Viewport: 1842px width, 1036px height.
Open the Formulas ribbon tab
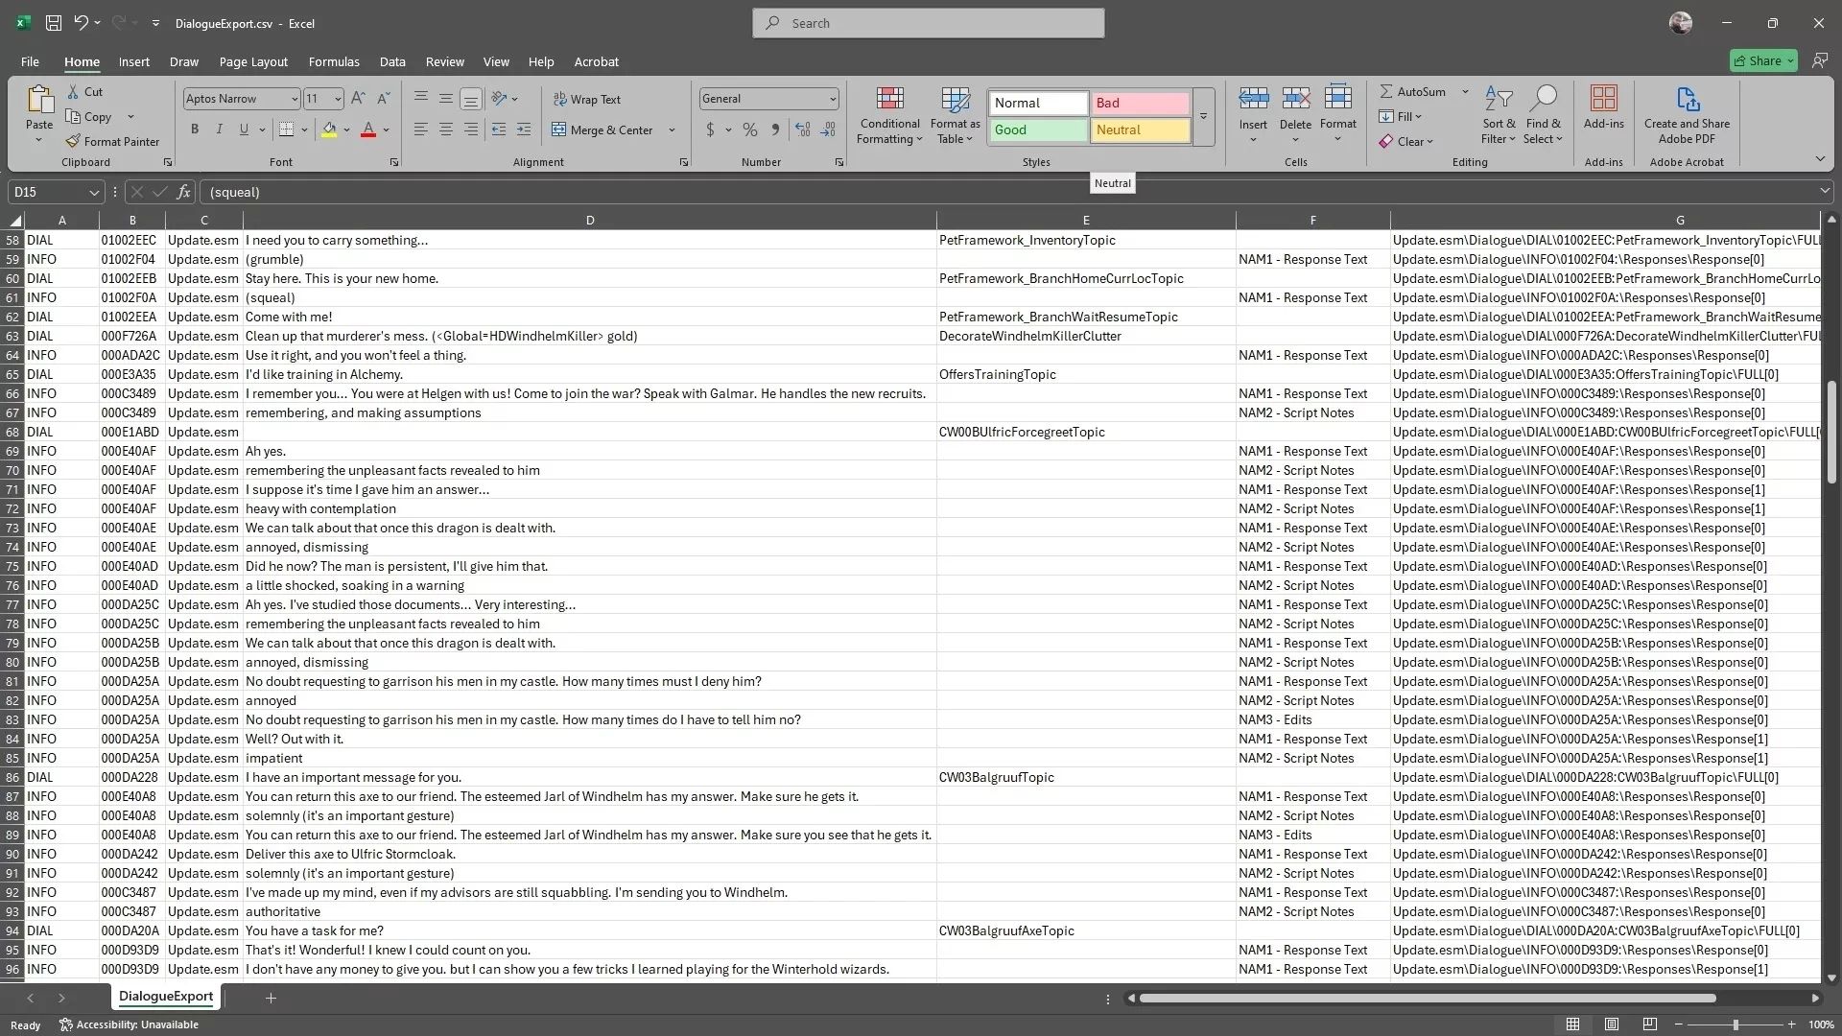334,61
